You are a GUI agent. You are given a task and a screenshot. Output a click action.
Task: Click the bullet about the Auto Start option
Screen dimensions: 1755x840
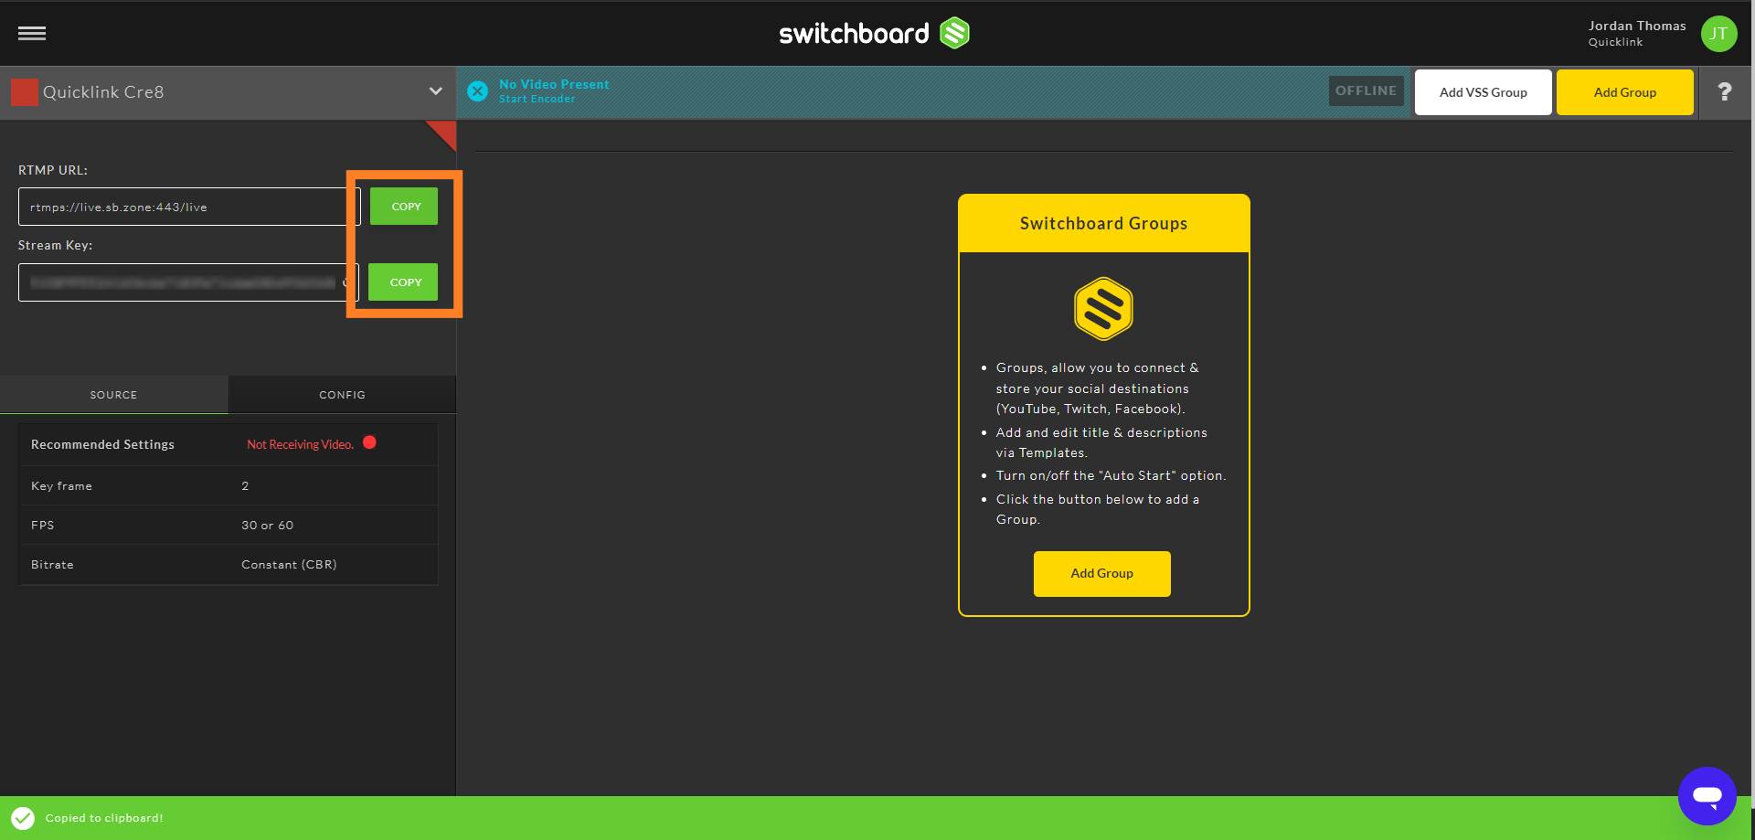(1111, 476)
